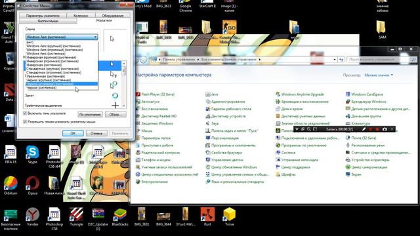Open Электропитание item
420x236 pixels.
pyautogui.click(x=152, y=182)
